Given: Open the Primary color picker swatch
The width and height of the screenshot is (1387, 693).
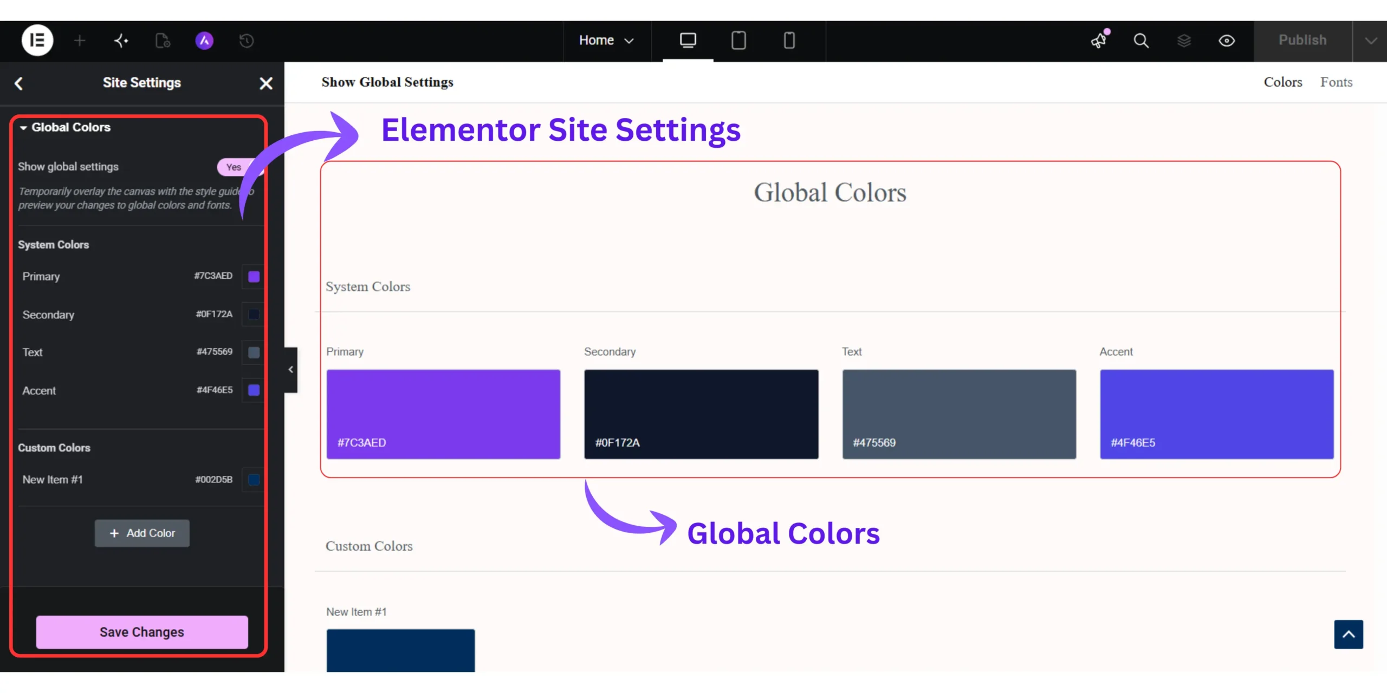Looking at the screenshot, I should click(254, 277).
